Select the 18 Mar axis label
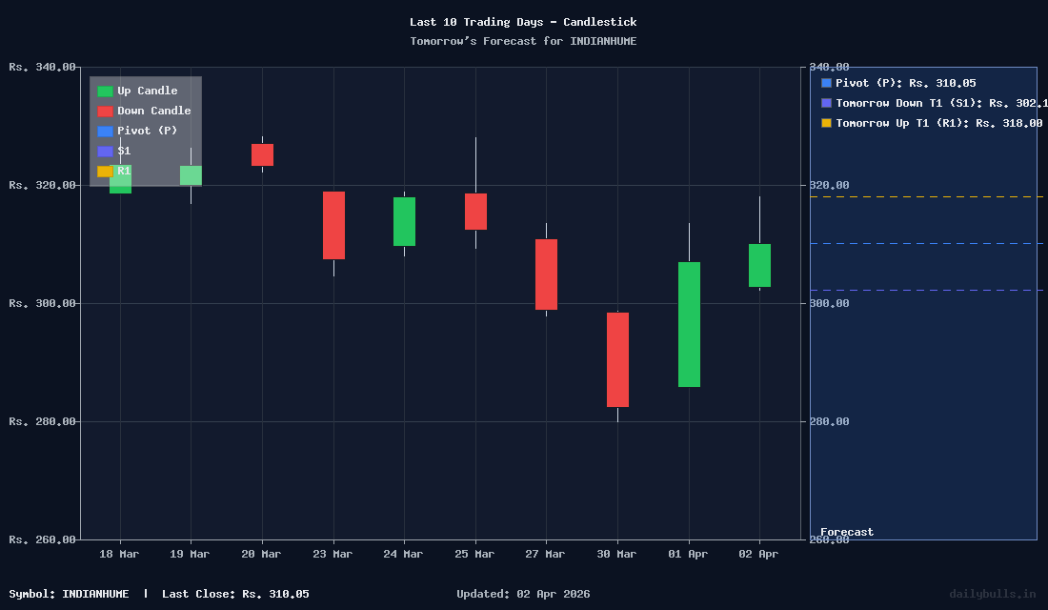This screenshot has height=610, width=1048. point(118,553)
